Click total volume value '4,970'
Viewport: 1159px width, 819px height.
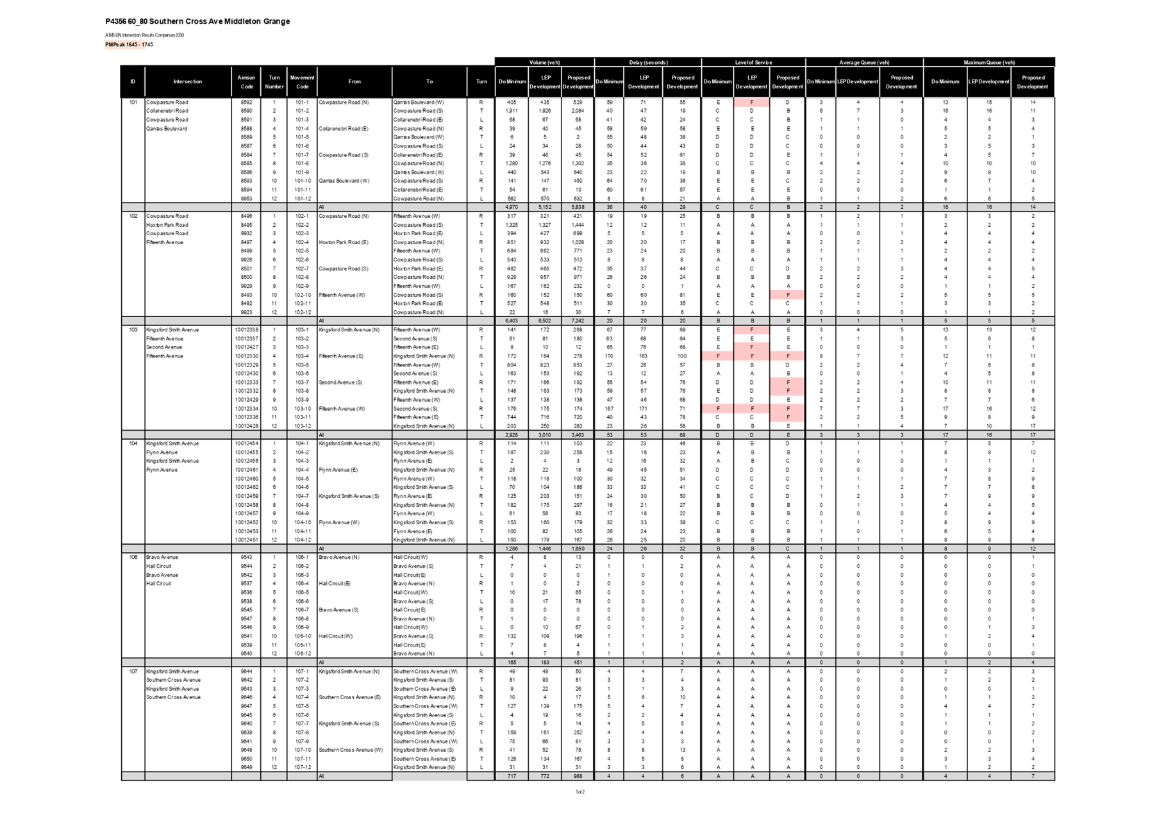pos(512,208)
